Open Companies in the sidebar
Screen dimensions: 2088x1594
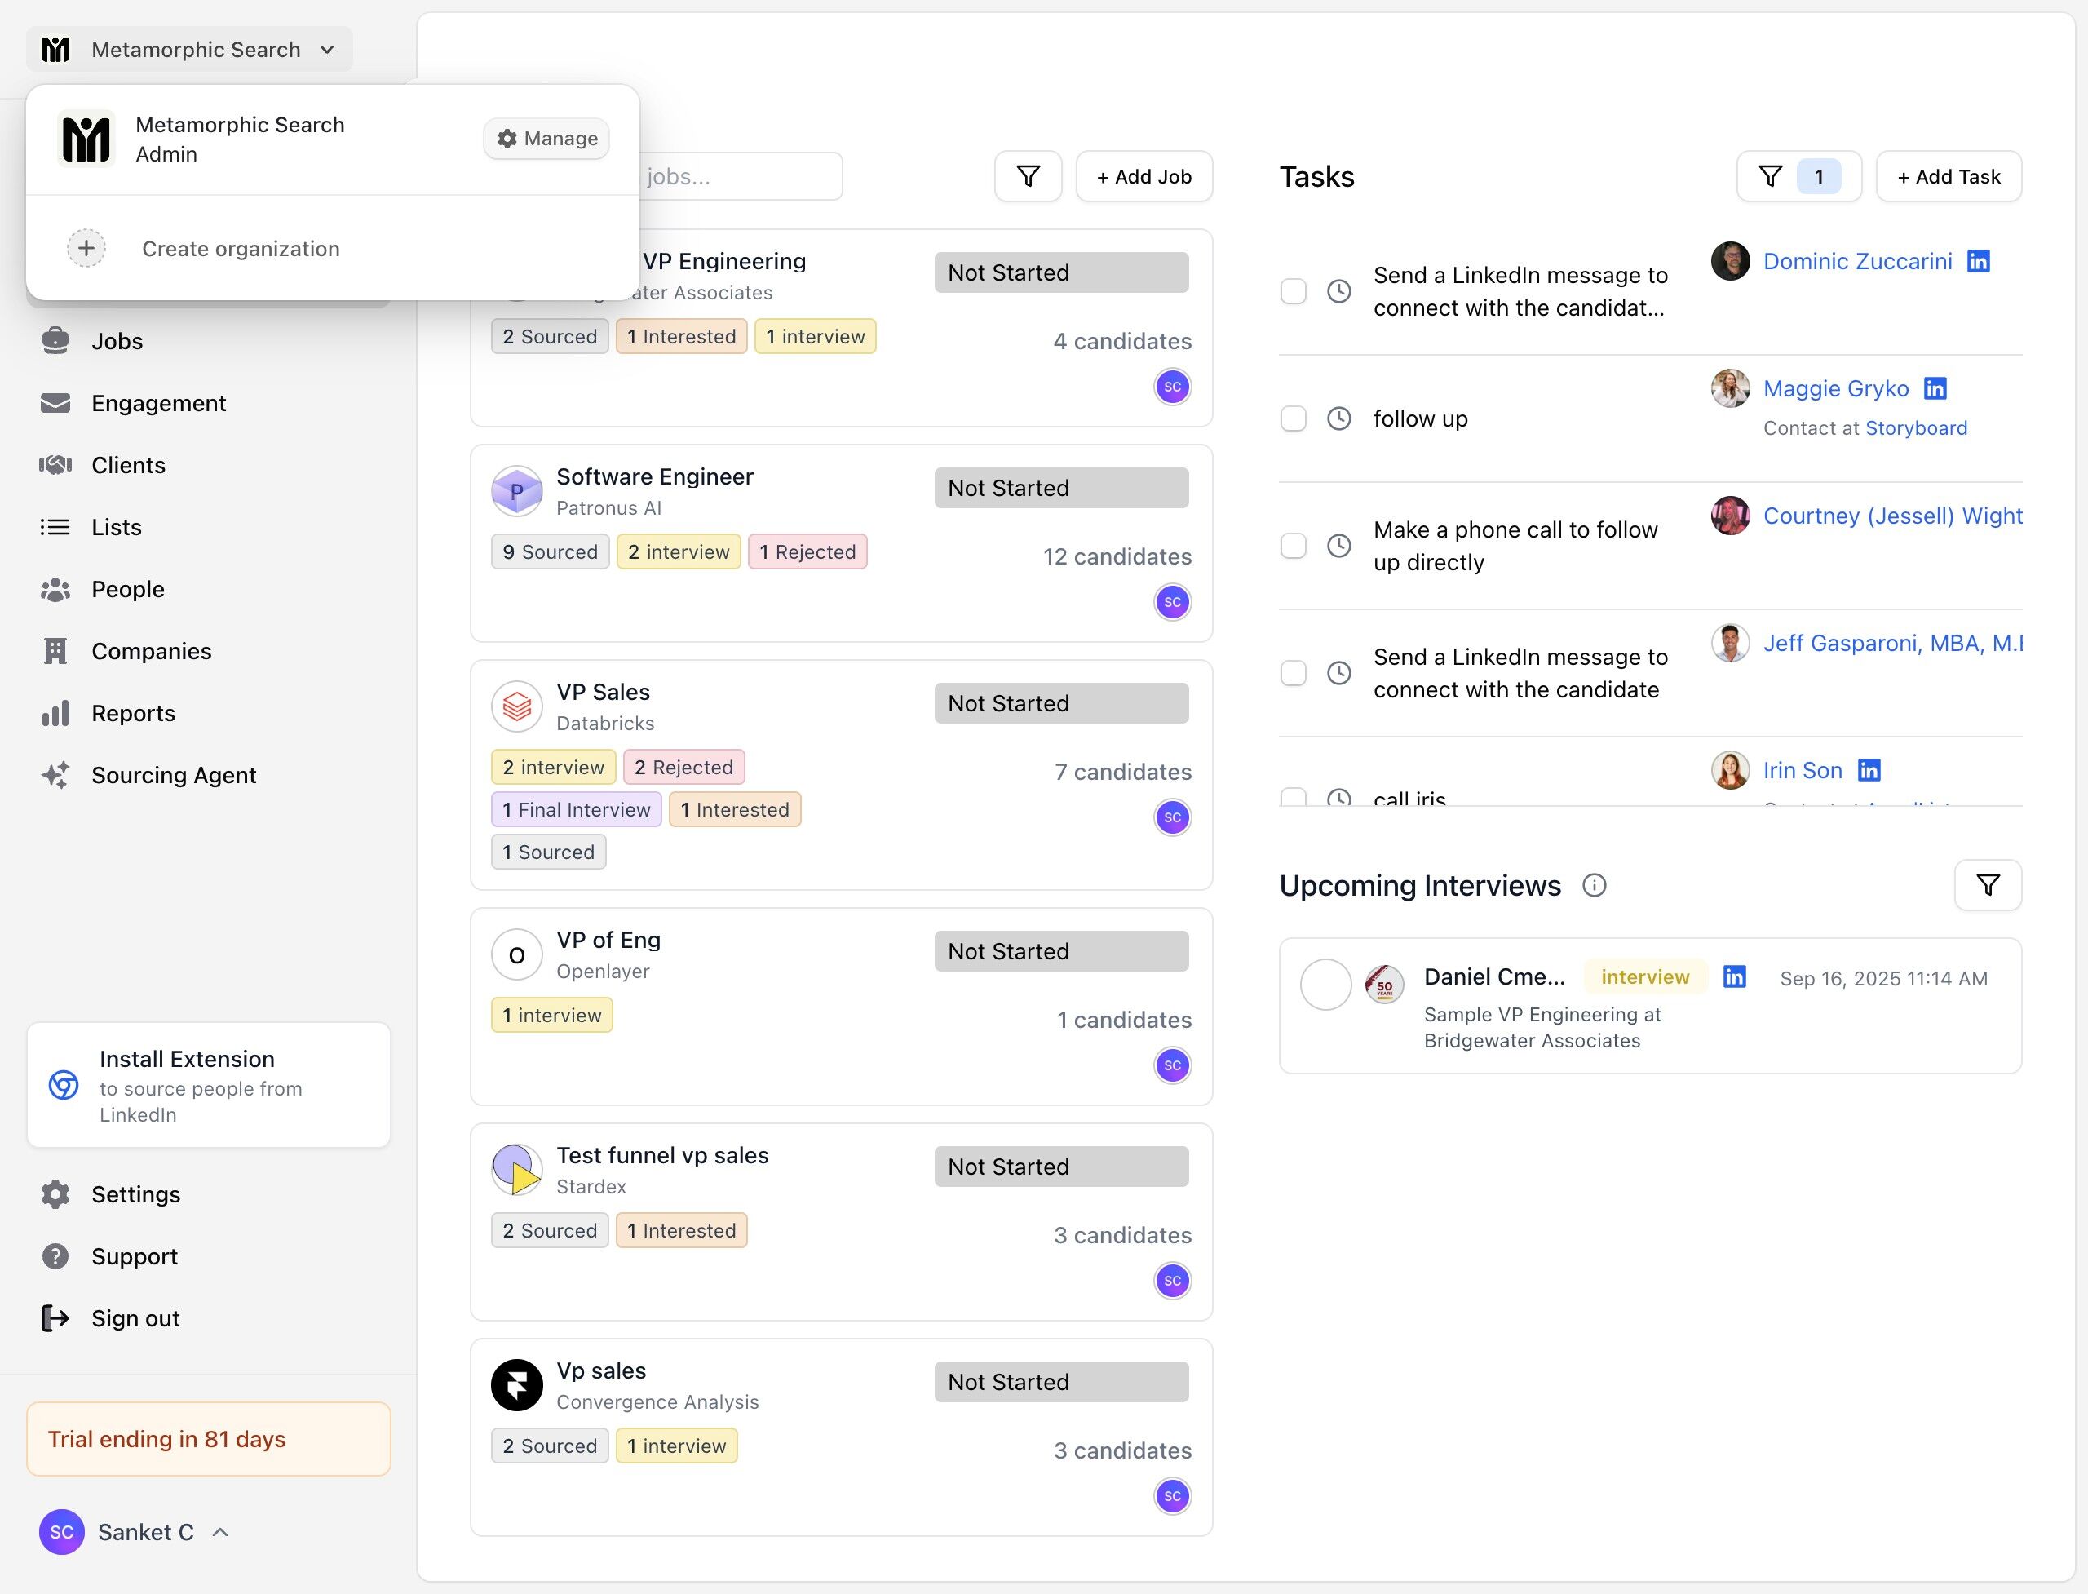(151, 652)
